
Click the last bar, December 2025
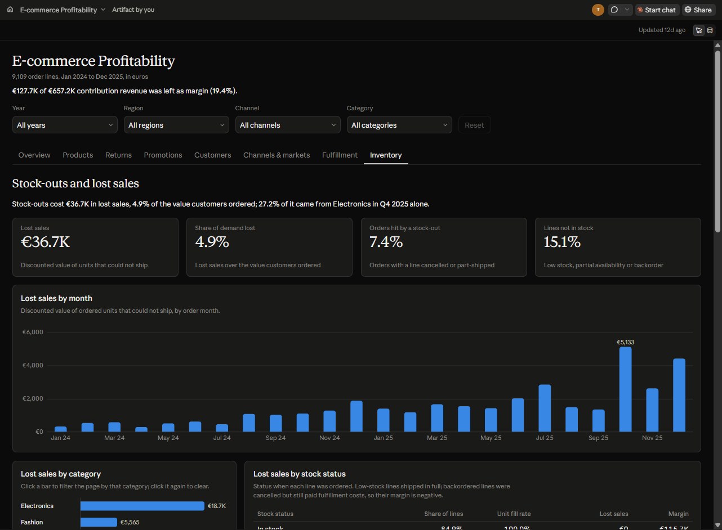point(679,395)
